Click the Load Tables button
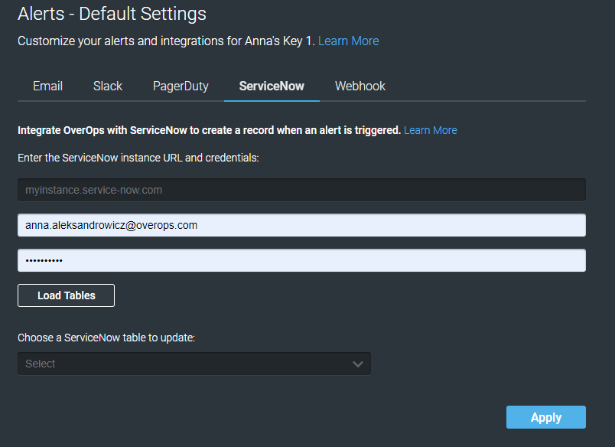The width and height of the screenshot is (615, 447). pos(67,295)
